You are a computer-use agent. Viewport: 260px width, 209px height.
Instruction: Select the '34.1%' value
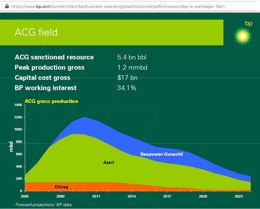click(x=127, y=88)
